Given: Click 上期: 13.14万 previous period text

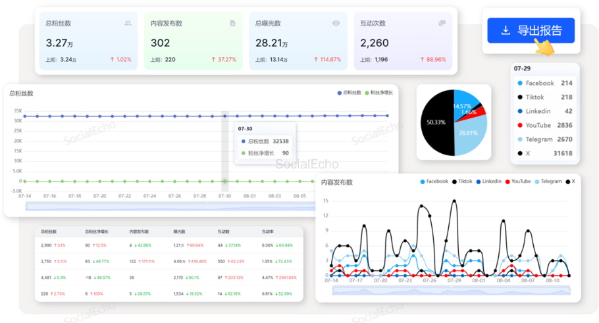Looking at the screenshot, I should [271, 60].
